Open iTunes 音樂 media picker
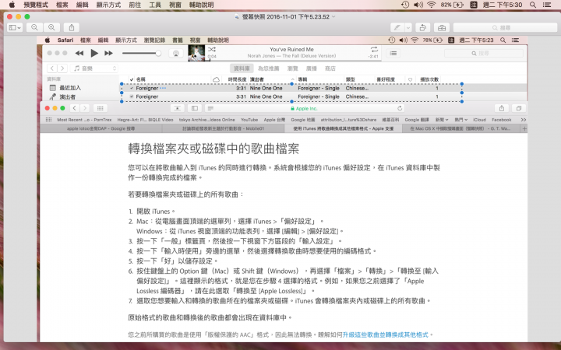 pyautogui.click(x=93, y=68)
